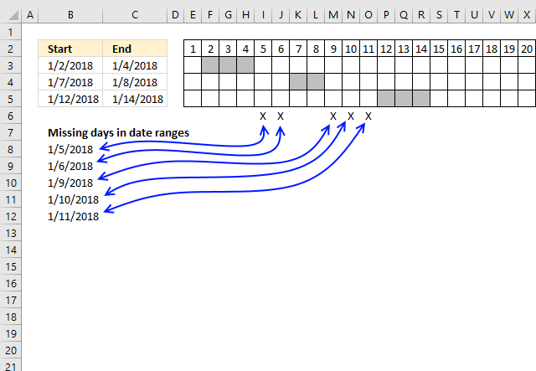
Task: Select the missing date 1/11/2018
Action: click(x=73, y=216)
